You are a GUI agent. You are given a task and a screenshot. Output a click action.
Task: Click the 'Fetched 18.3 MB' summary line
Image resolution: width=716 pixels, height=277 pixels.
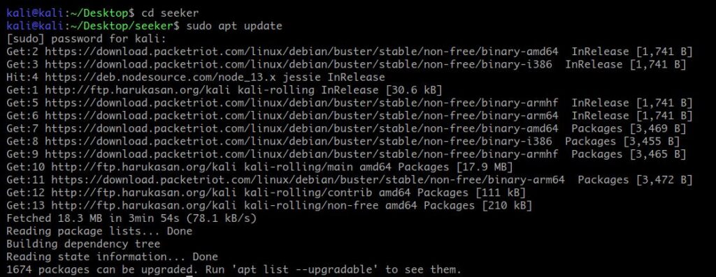(131, 218)
